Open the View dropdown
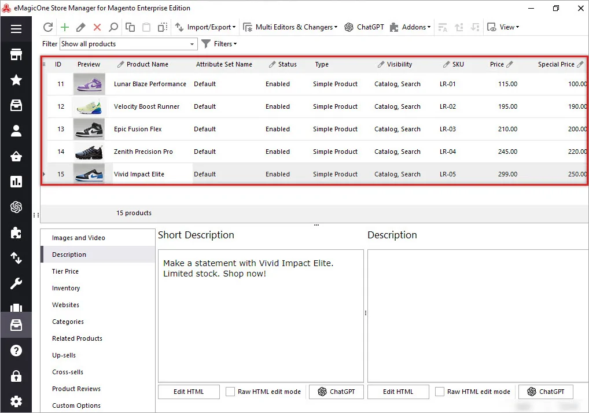Image resolution: width=589 pixels, height=413 pixels. pyautogui.click(x=503, y=27)
